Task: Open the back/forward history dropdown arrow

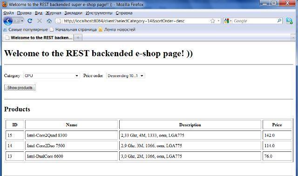Action: pos(22,21)
